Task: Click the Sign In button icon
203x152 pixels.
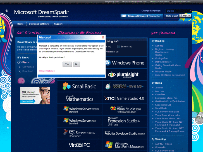Action: click(x=186, y=16)
